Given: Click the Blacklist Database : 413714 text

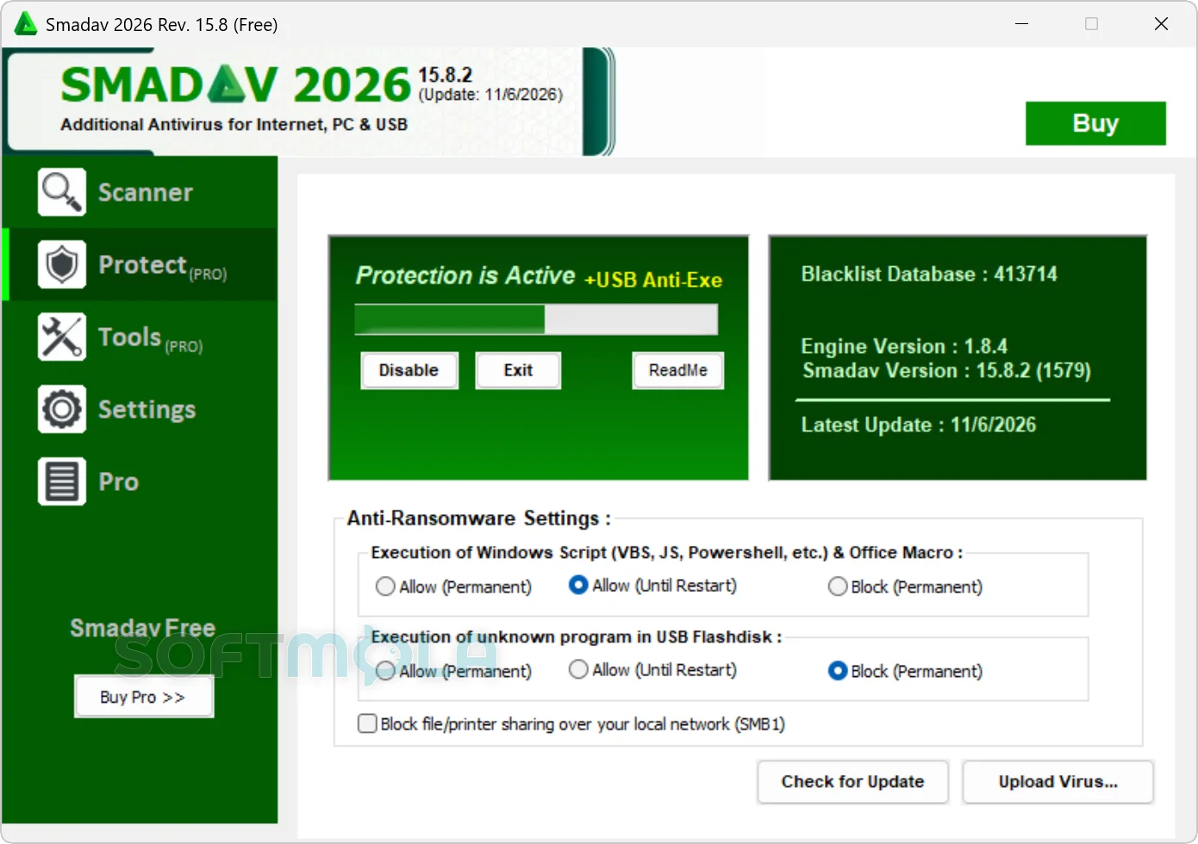Looking at the screenshot, I should [x=929, y=274].
